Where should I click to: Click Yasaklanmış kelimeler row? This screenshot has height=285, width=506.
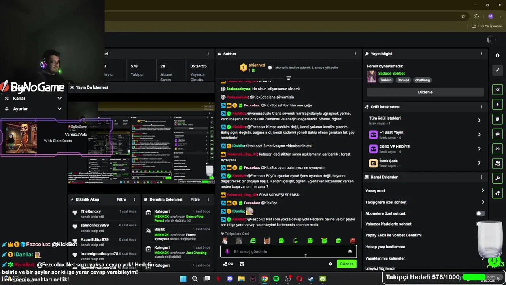[425, 258]
